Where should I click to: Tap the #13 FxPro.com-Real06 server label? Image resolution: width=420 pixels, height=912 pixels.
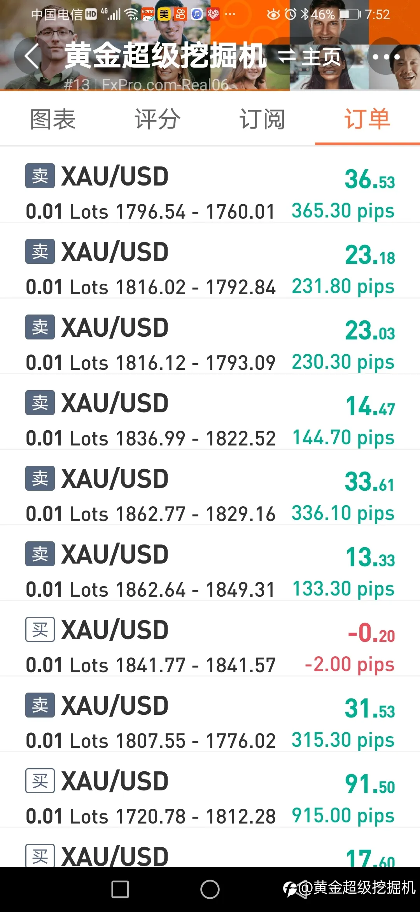(146, 85)
